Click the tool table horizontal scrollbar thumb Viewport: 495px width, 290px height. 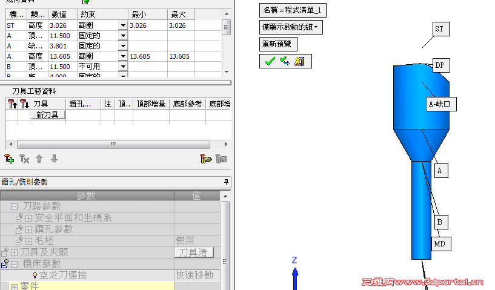point(113,144)
